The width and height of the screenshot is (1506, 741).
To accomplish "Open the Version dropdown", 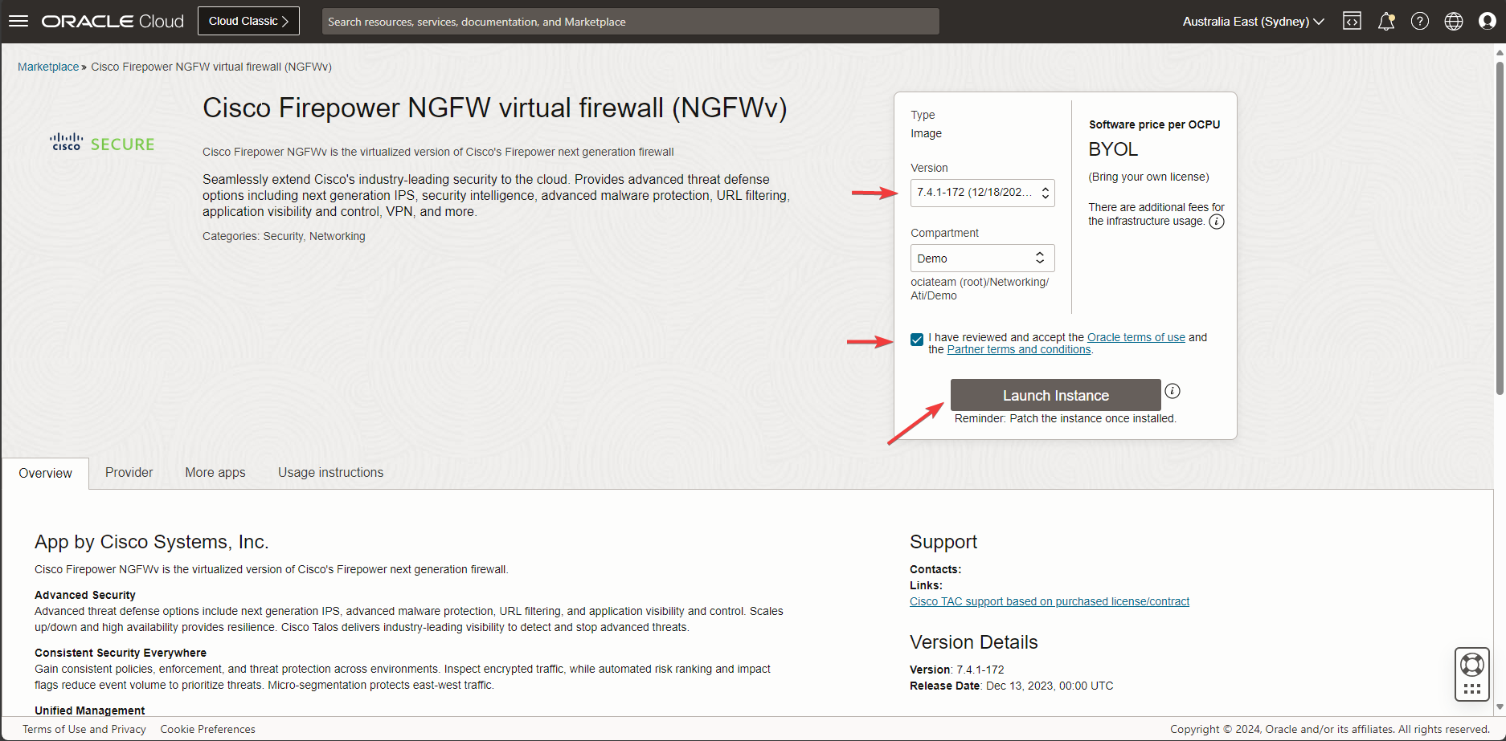I will pyautogui.click(x=982, y=193).
